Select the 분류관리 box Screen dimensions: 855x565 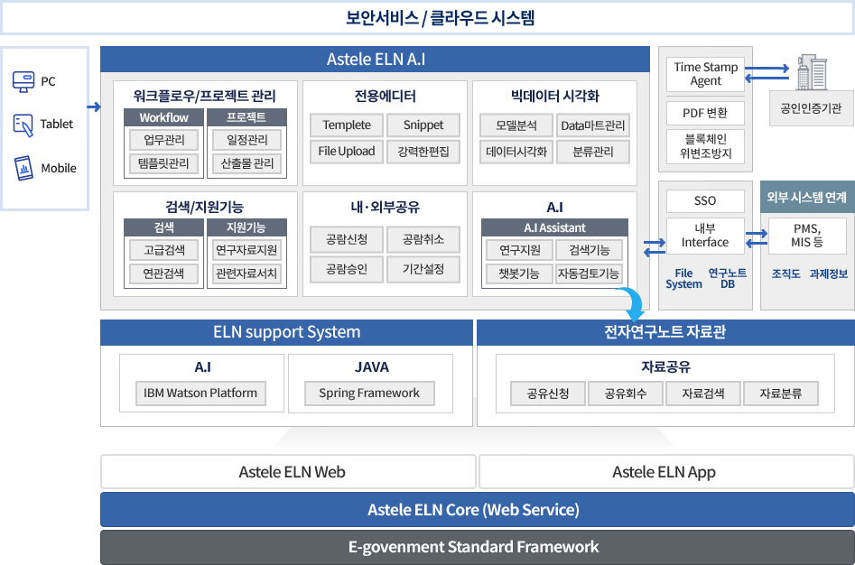click(592, 152)
